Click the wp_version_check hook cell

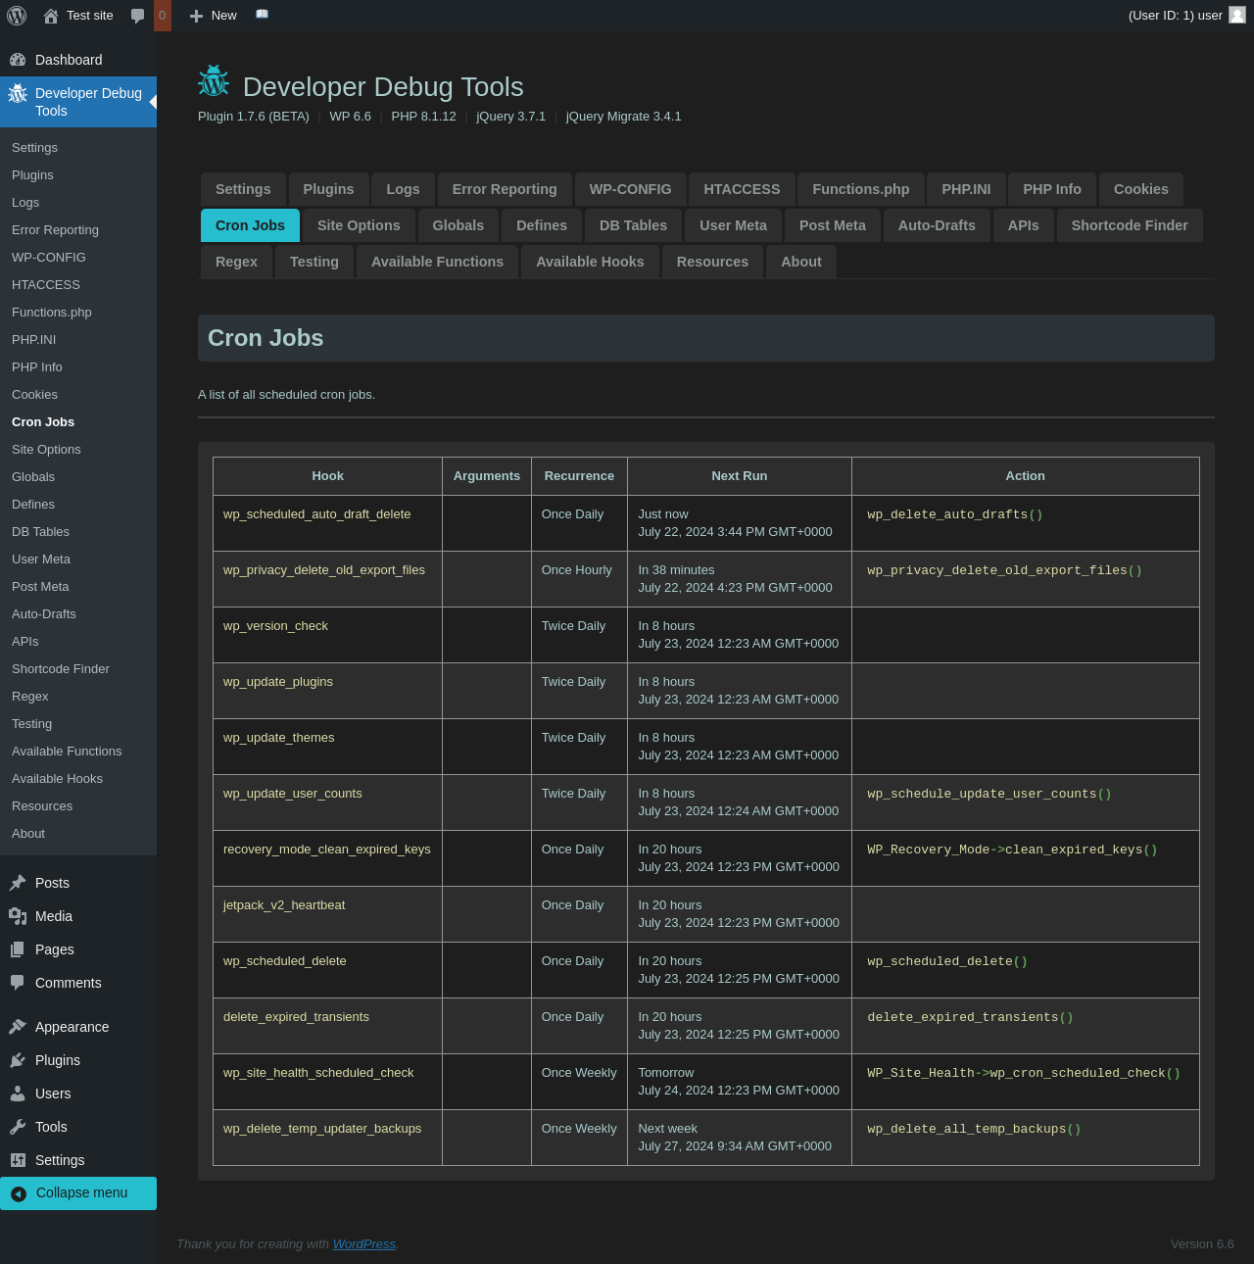click(x=275, y=626)
